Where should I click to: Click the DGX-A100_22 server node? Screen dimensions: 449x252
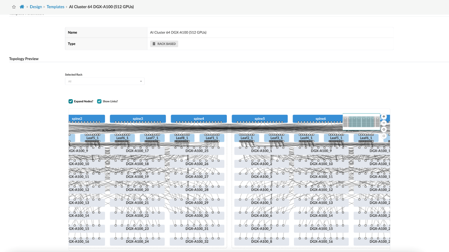tap(137, 216)
